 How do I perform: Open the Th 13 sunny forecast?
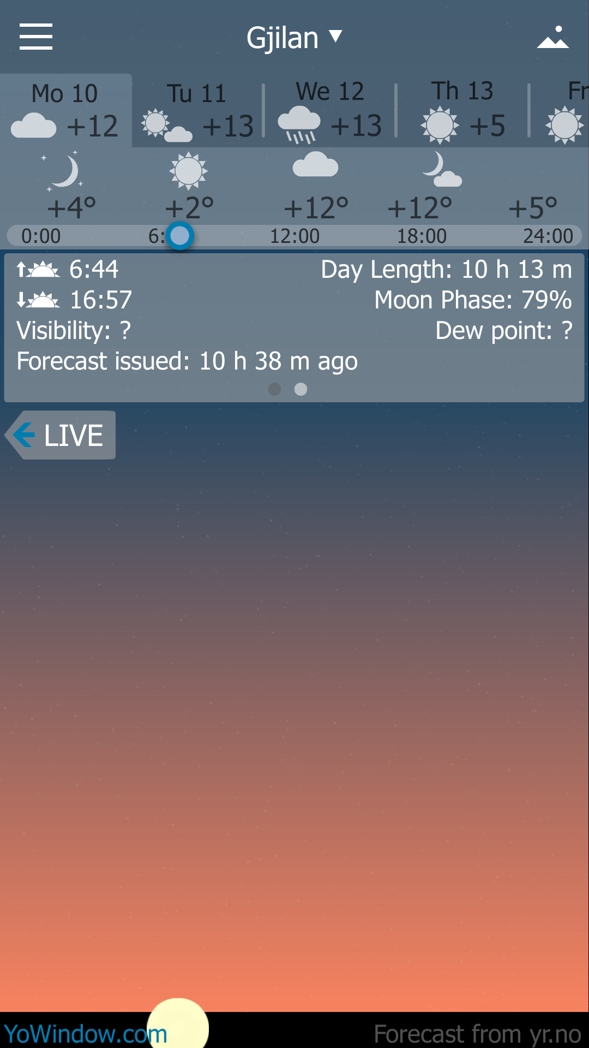[462, 111]
